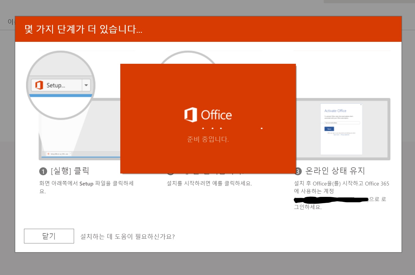Image resolution: width=415 pixels, height=275 pixels.
Task: Click the dropdown arrow beside Setup...
Action: point(86,85)
